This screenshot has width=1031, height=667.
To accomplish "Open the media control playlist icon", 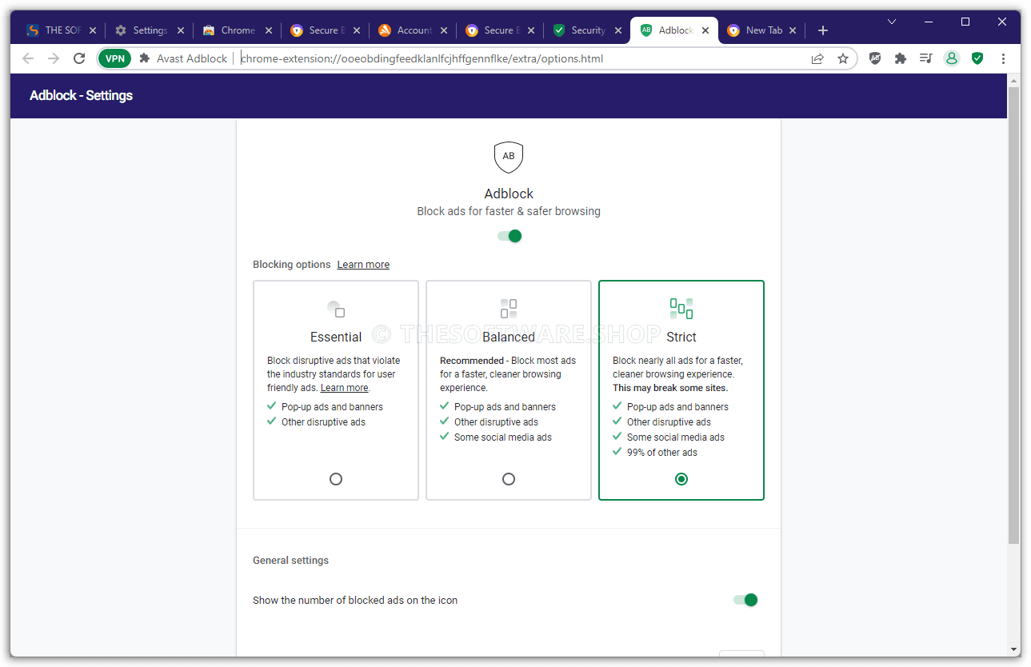I will click(x=926, y=58).
